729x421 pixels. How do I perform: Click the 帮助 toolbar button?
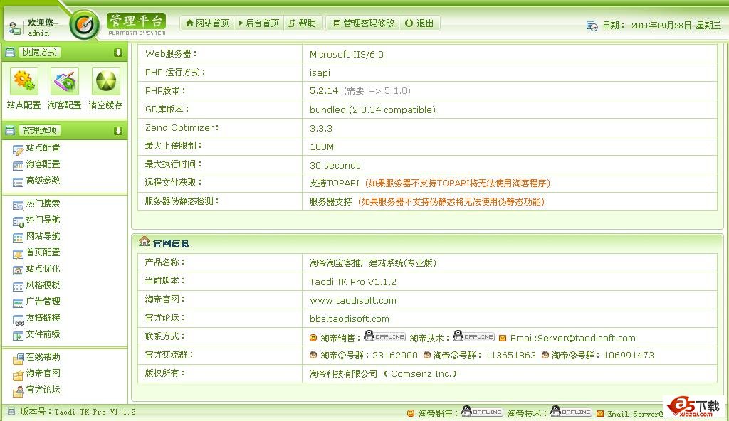pos(303,23)
